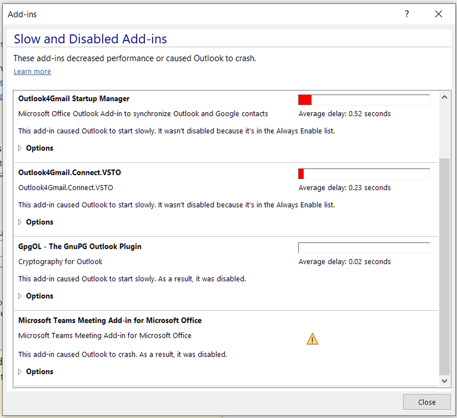
Task: Click the red delay indicator for Outlook4Gmail Startup Manager
Action: (305, 100)
